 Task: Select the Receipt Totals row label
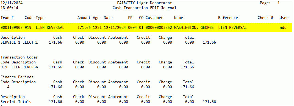click(x=16, y=102)
